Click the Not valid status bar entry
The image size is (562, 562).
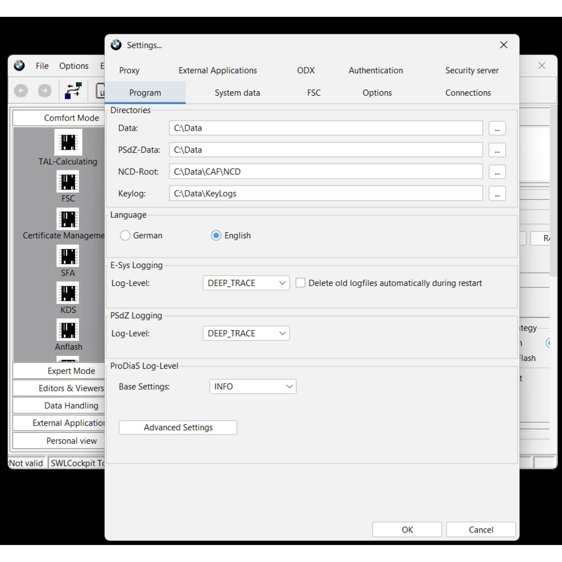coord(26,463)
